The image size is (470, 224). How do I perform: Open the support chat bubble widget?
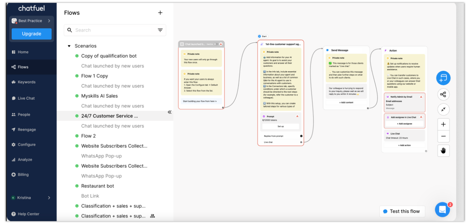coord(442,210)
